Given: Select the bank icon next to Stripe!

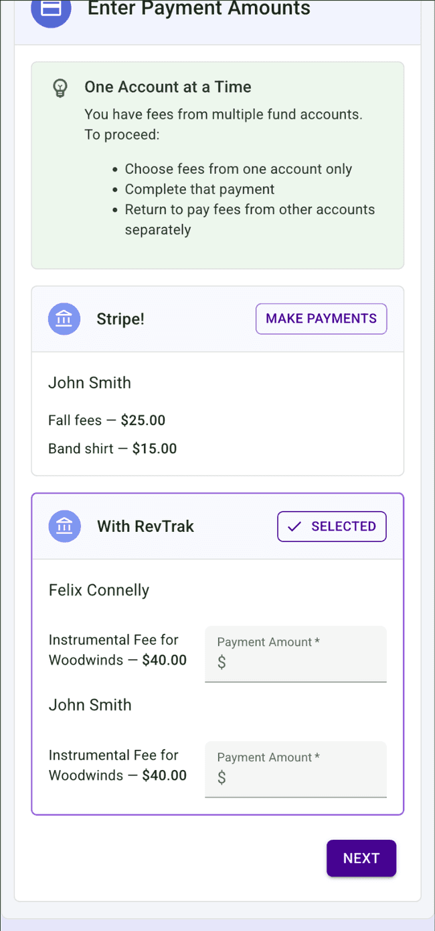Looking at the screenshot, I should pyautogui.click(x=64, y=319).
